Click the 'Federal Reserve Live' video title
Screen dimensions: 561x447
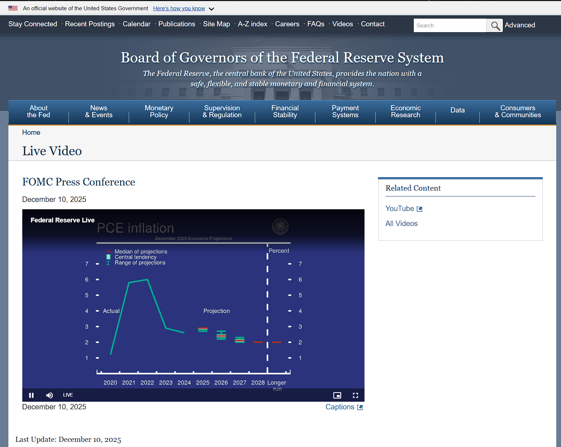62,220
